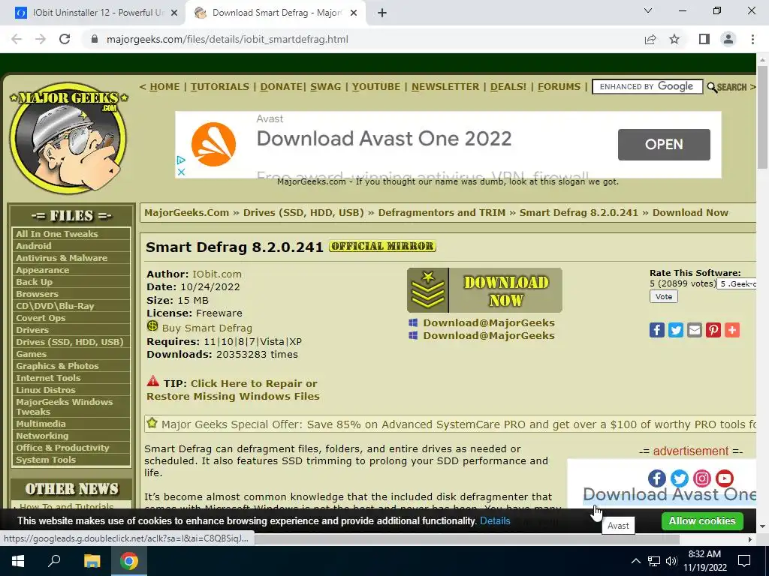The width and height of the screenshot is (769, 576).
Task: Open the notification center icon
Action: pyautogui.click(x=744, y=561)
